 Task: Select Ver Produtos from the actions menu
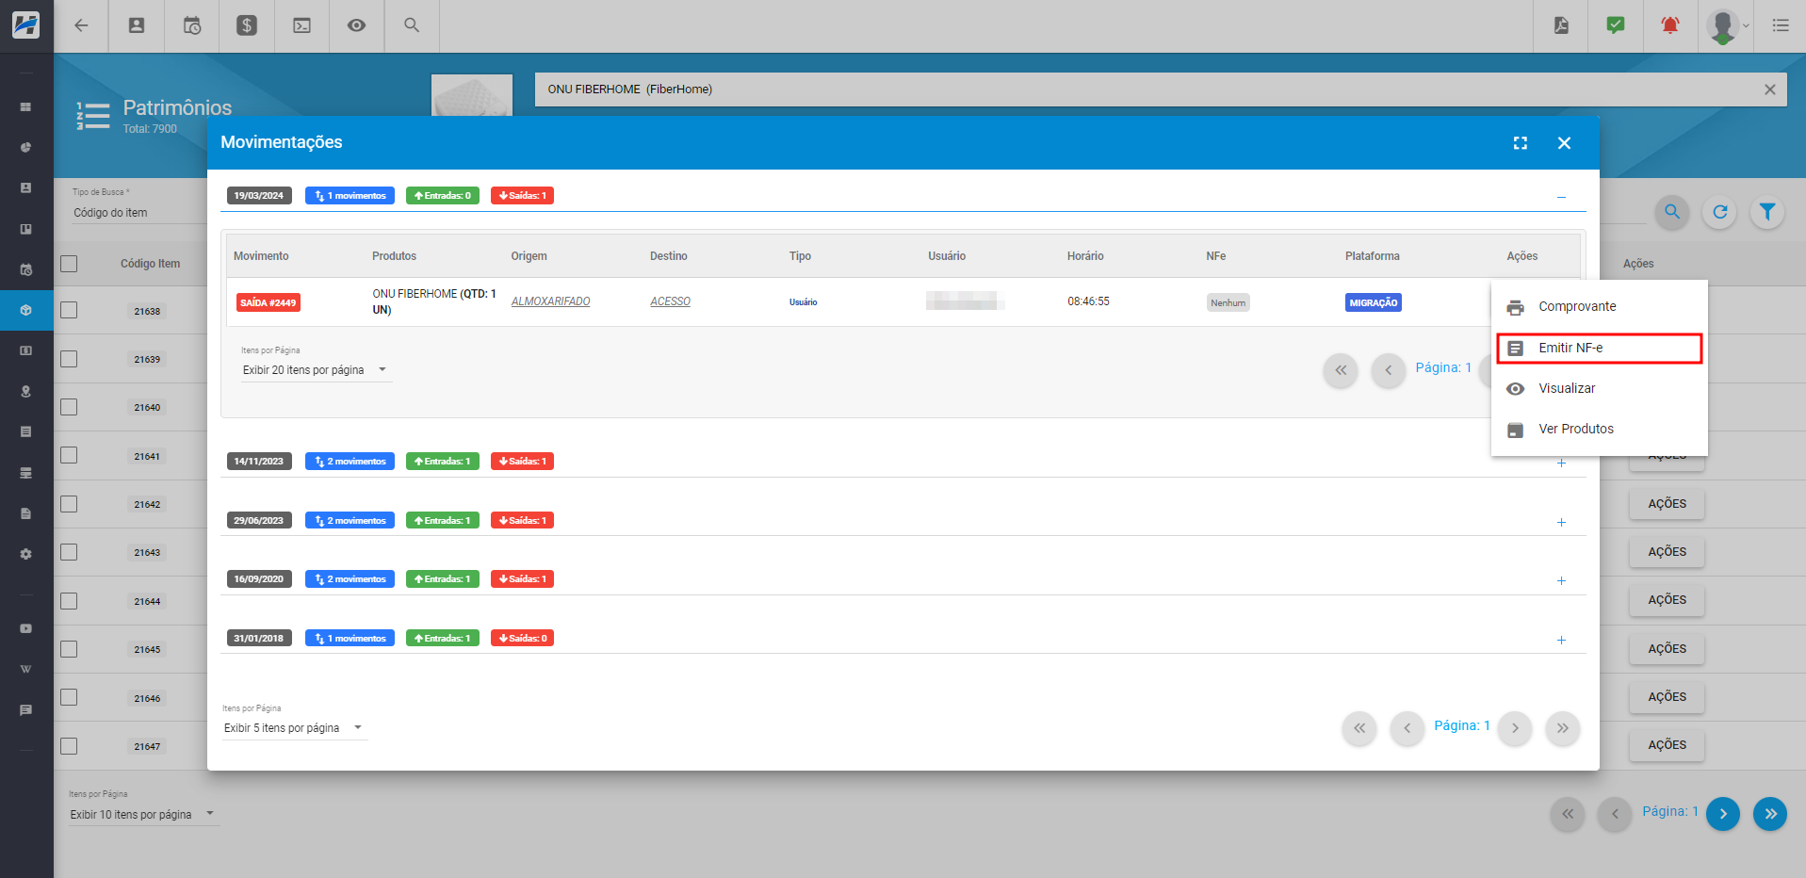point(1600,429)
